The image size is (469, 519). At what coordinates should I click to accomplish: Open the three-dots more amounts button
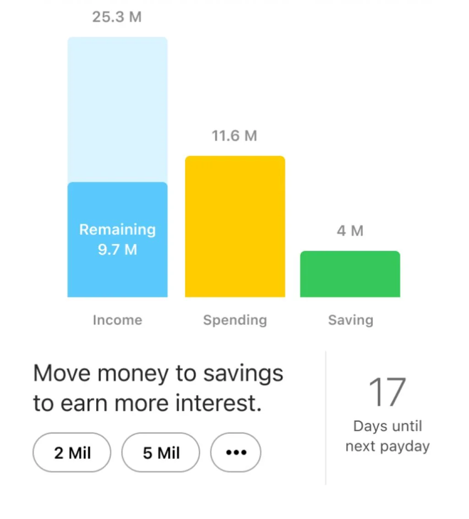(x=235, y=453)
